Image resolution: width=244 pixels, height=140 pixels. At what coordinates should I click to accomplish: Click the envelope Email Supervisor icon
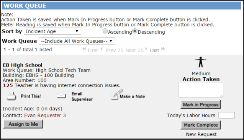click(61, 96)
